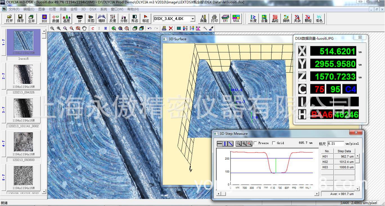Click the 打开 (Open) toolbar button
The width and height of the screenshot is (385, 206).
9,19
